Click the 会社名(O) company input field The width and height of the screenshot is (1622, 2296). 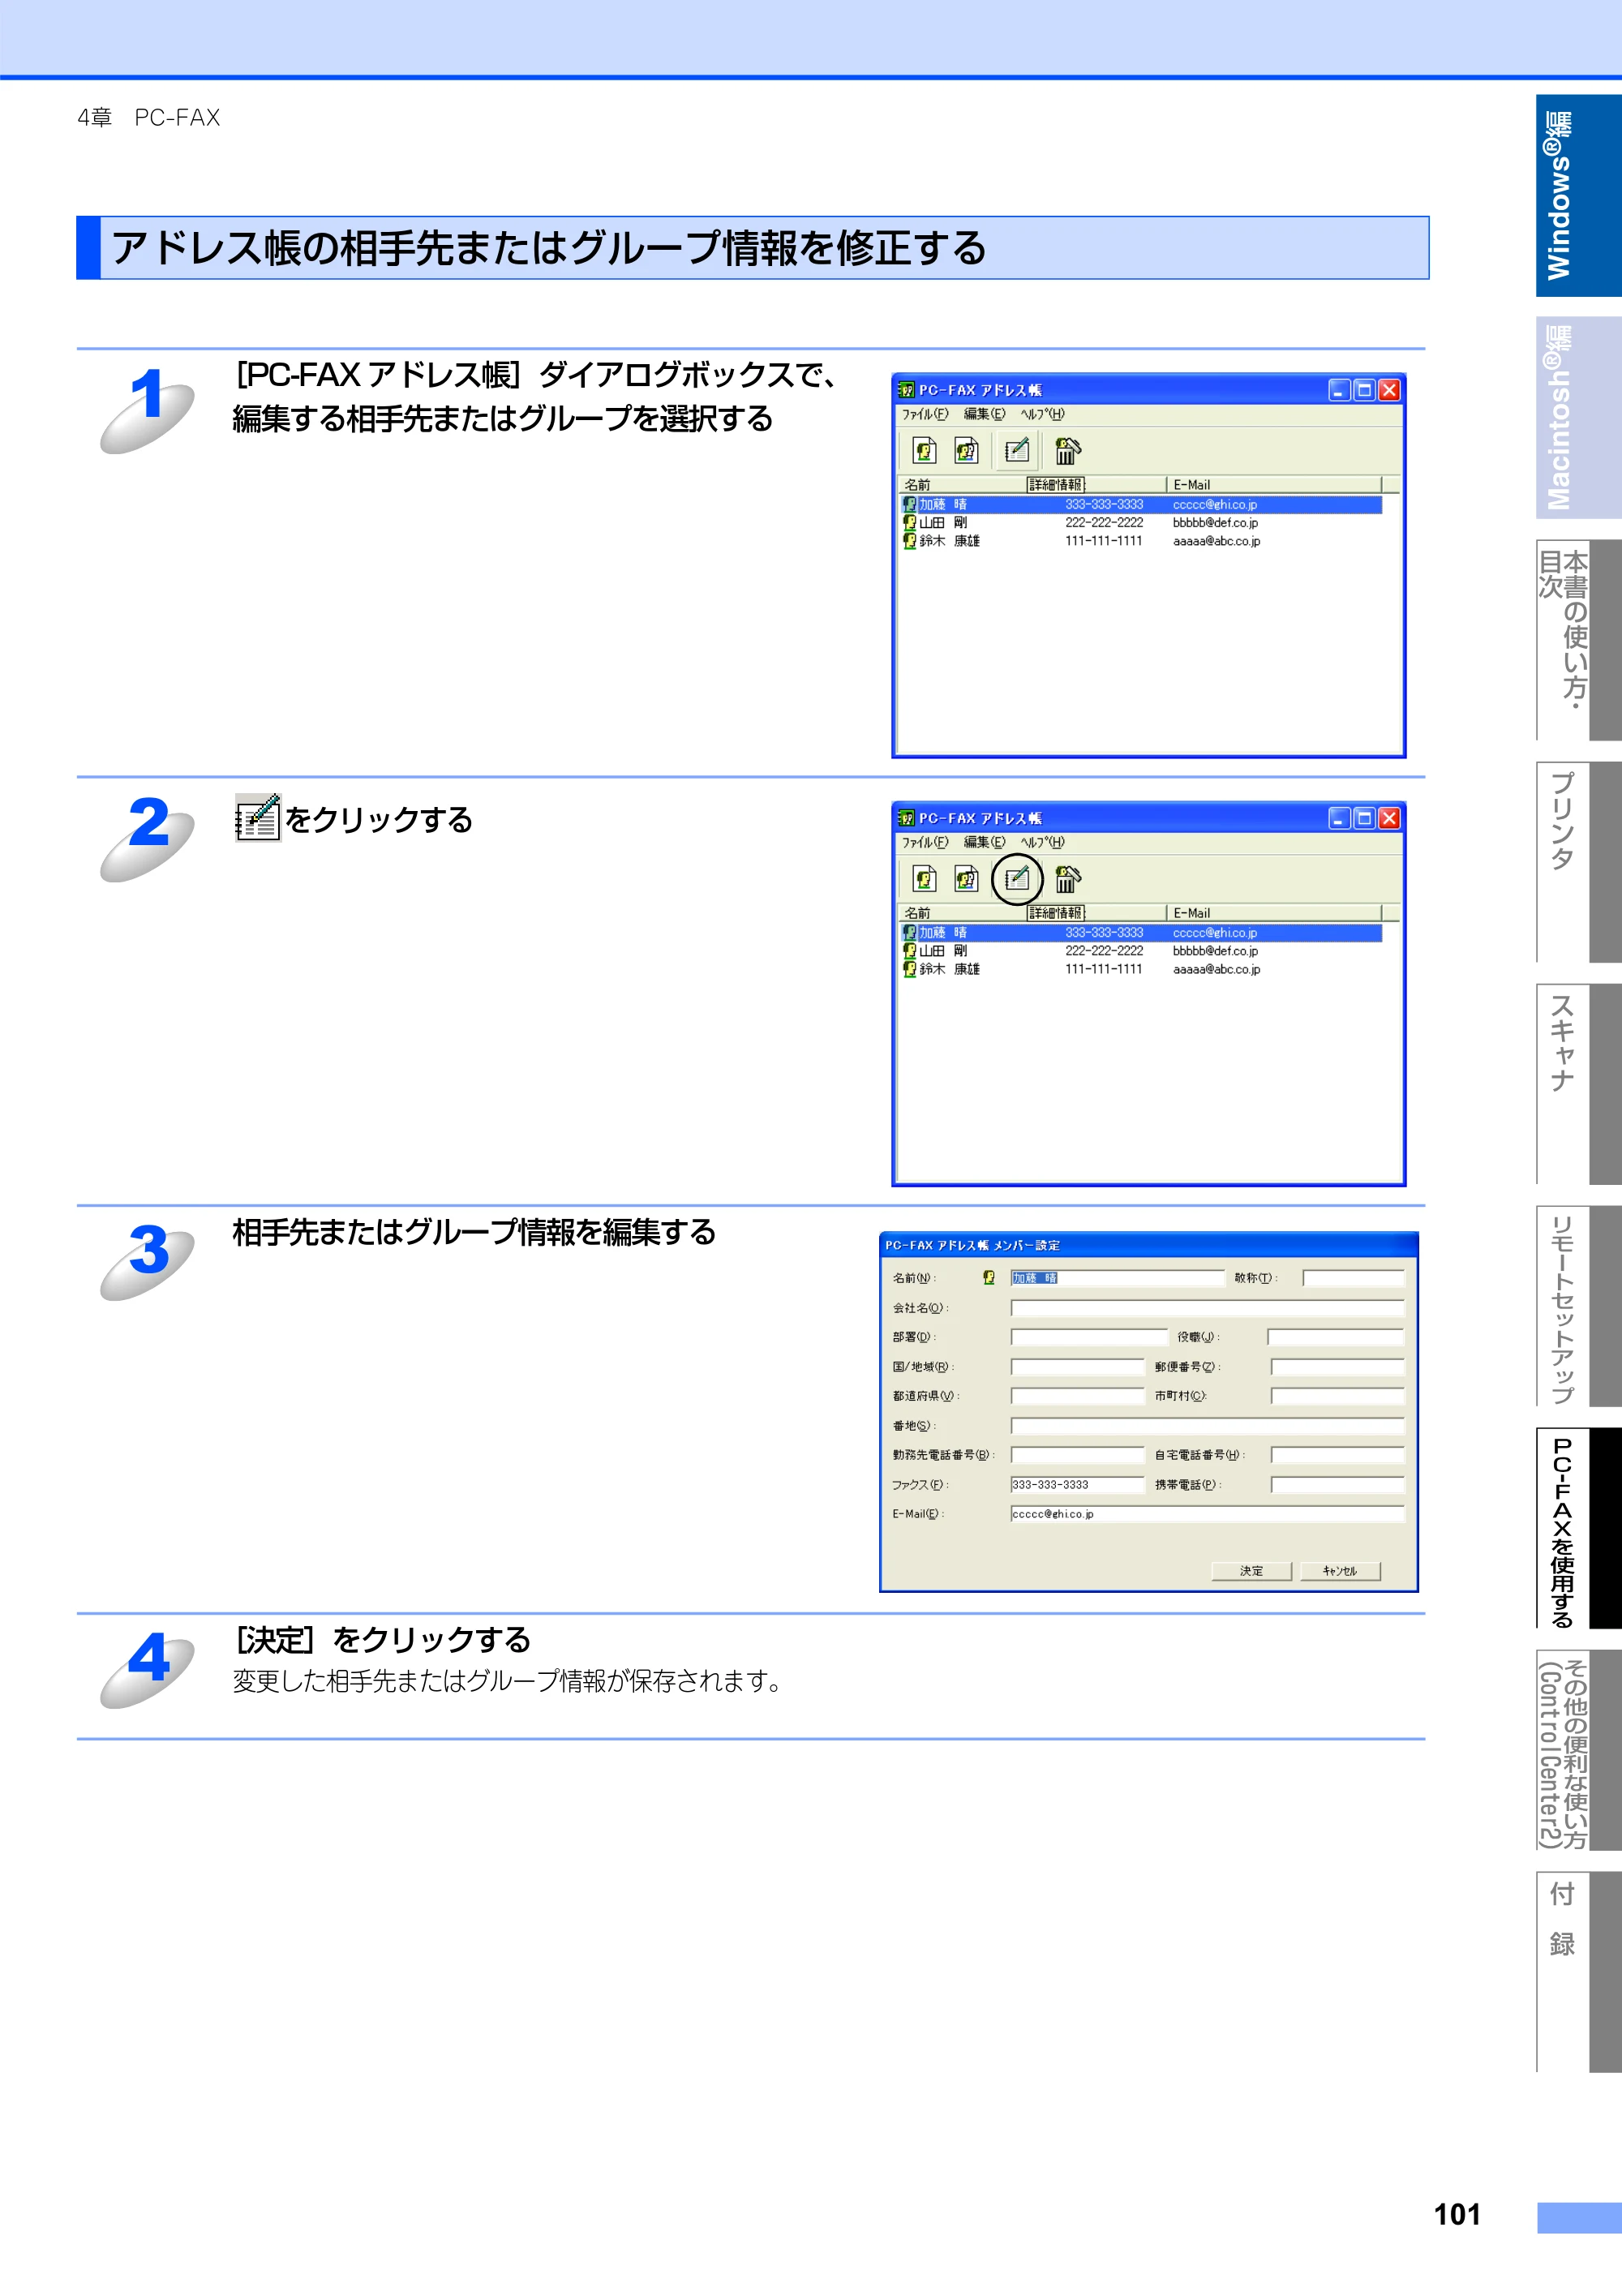1207,1308
